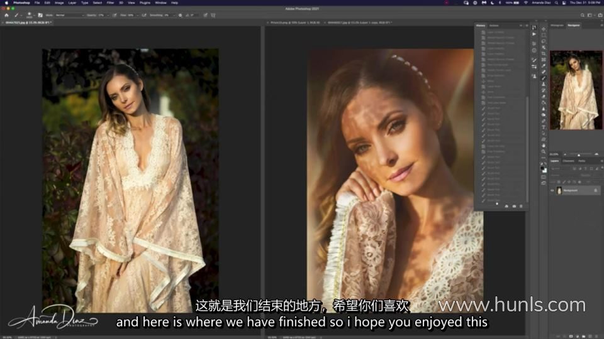Toggle Quick Mask mode

coord(544,177)
